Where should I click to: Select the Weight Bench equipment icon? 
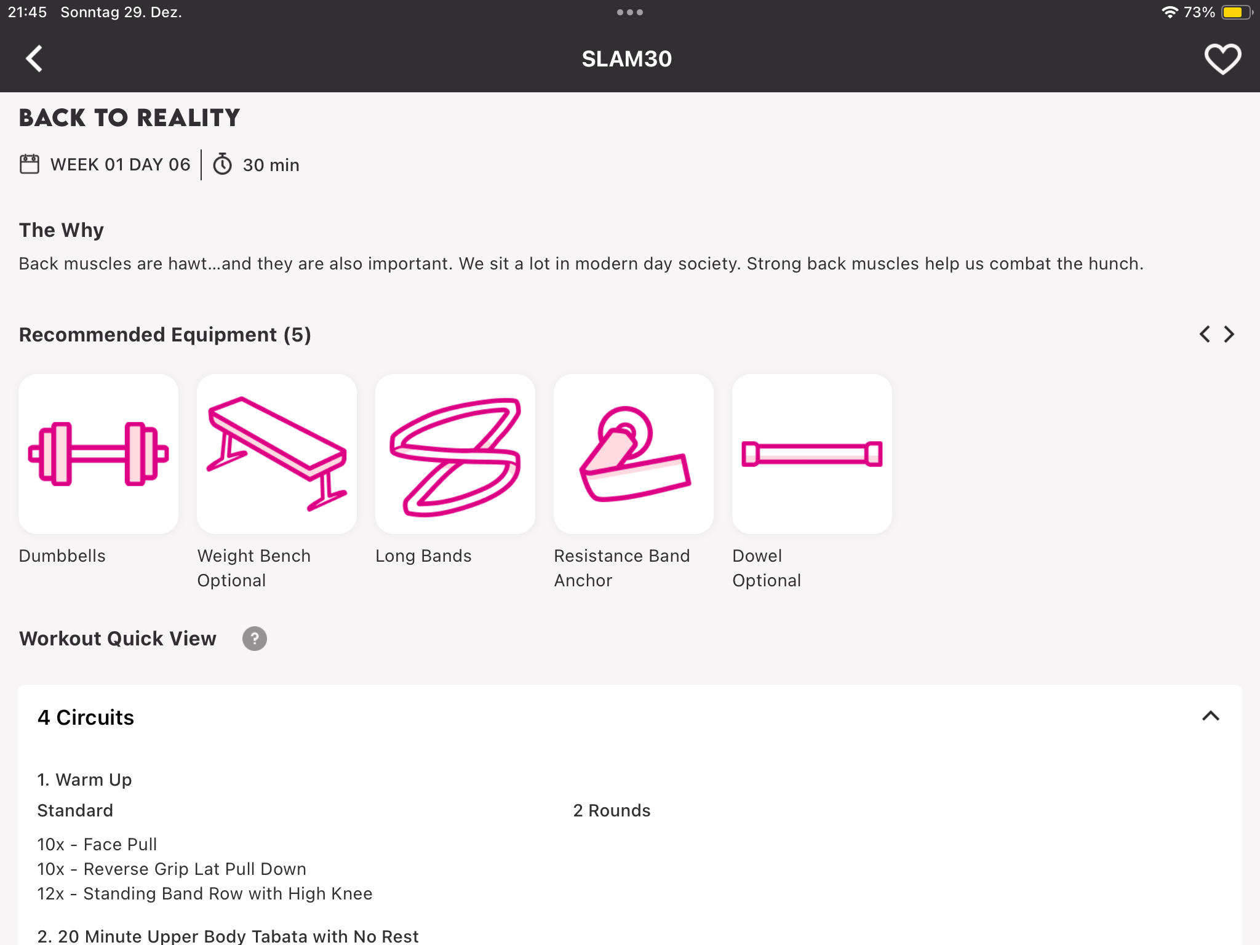click(x=276, y=453)
